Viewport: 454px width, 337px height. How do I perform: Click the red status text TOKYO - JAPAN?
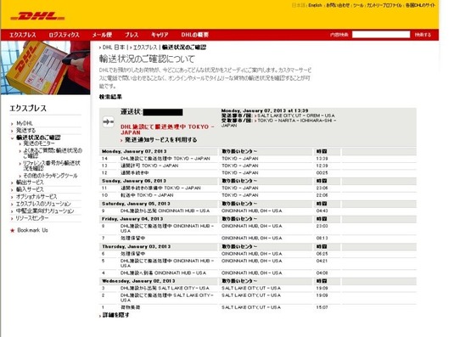click(x=167, y=129)
